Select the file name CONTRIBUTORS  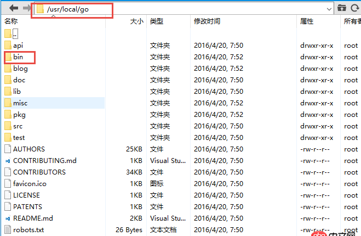(39, 172)
